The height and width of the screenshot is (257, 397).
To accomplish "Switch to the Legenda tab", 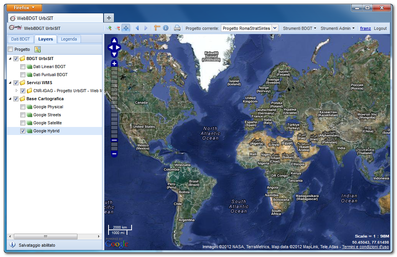I will coord(69,39).
